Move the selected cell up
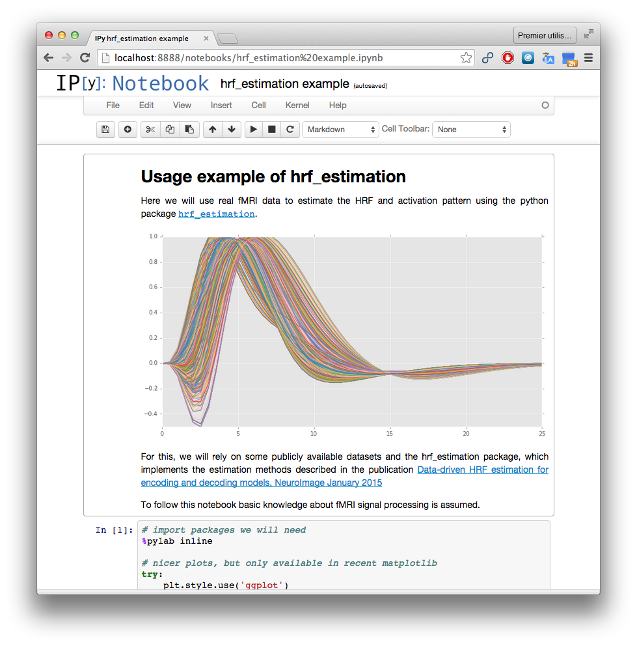The height and width of the screenshot is (646, 637). click(x=213, y=130)
